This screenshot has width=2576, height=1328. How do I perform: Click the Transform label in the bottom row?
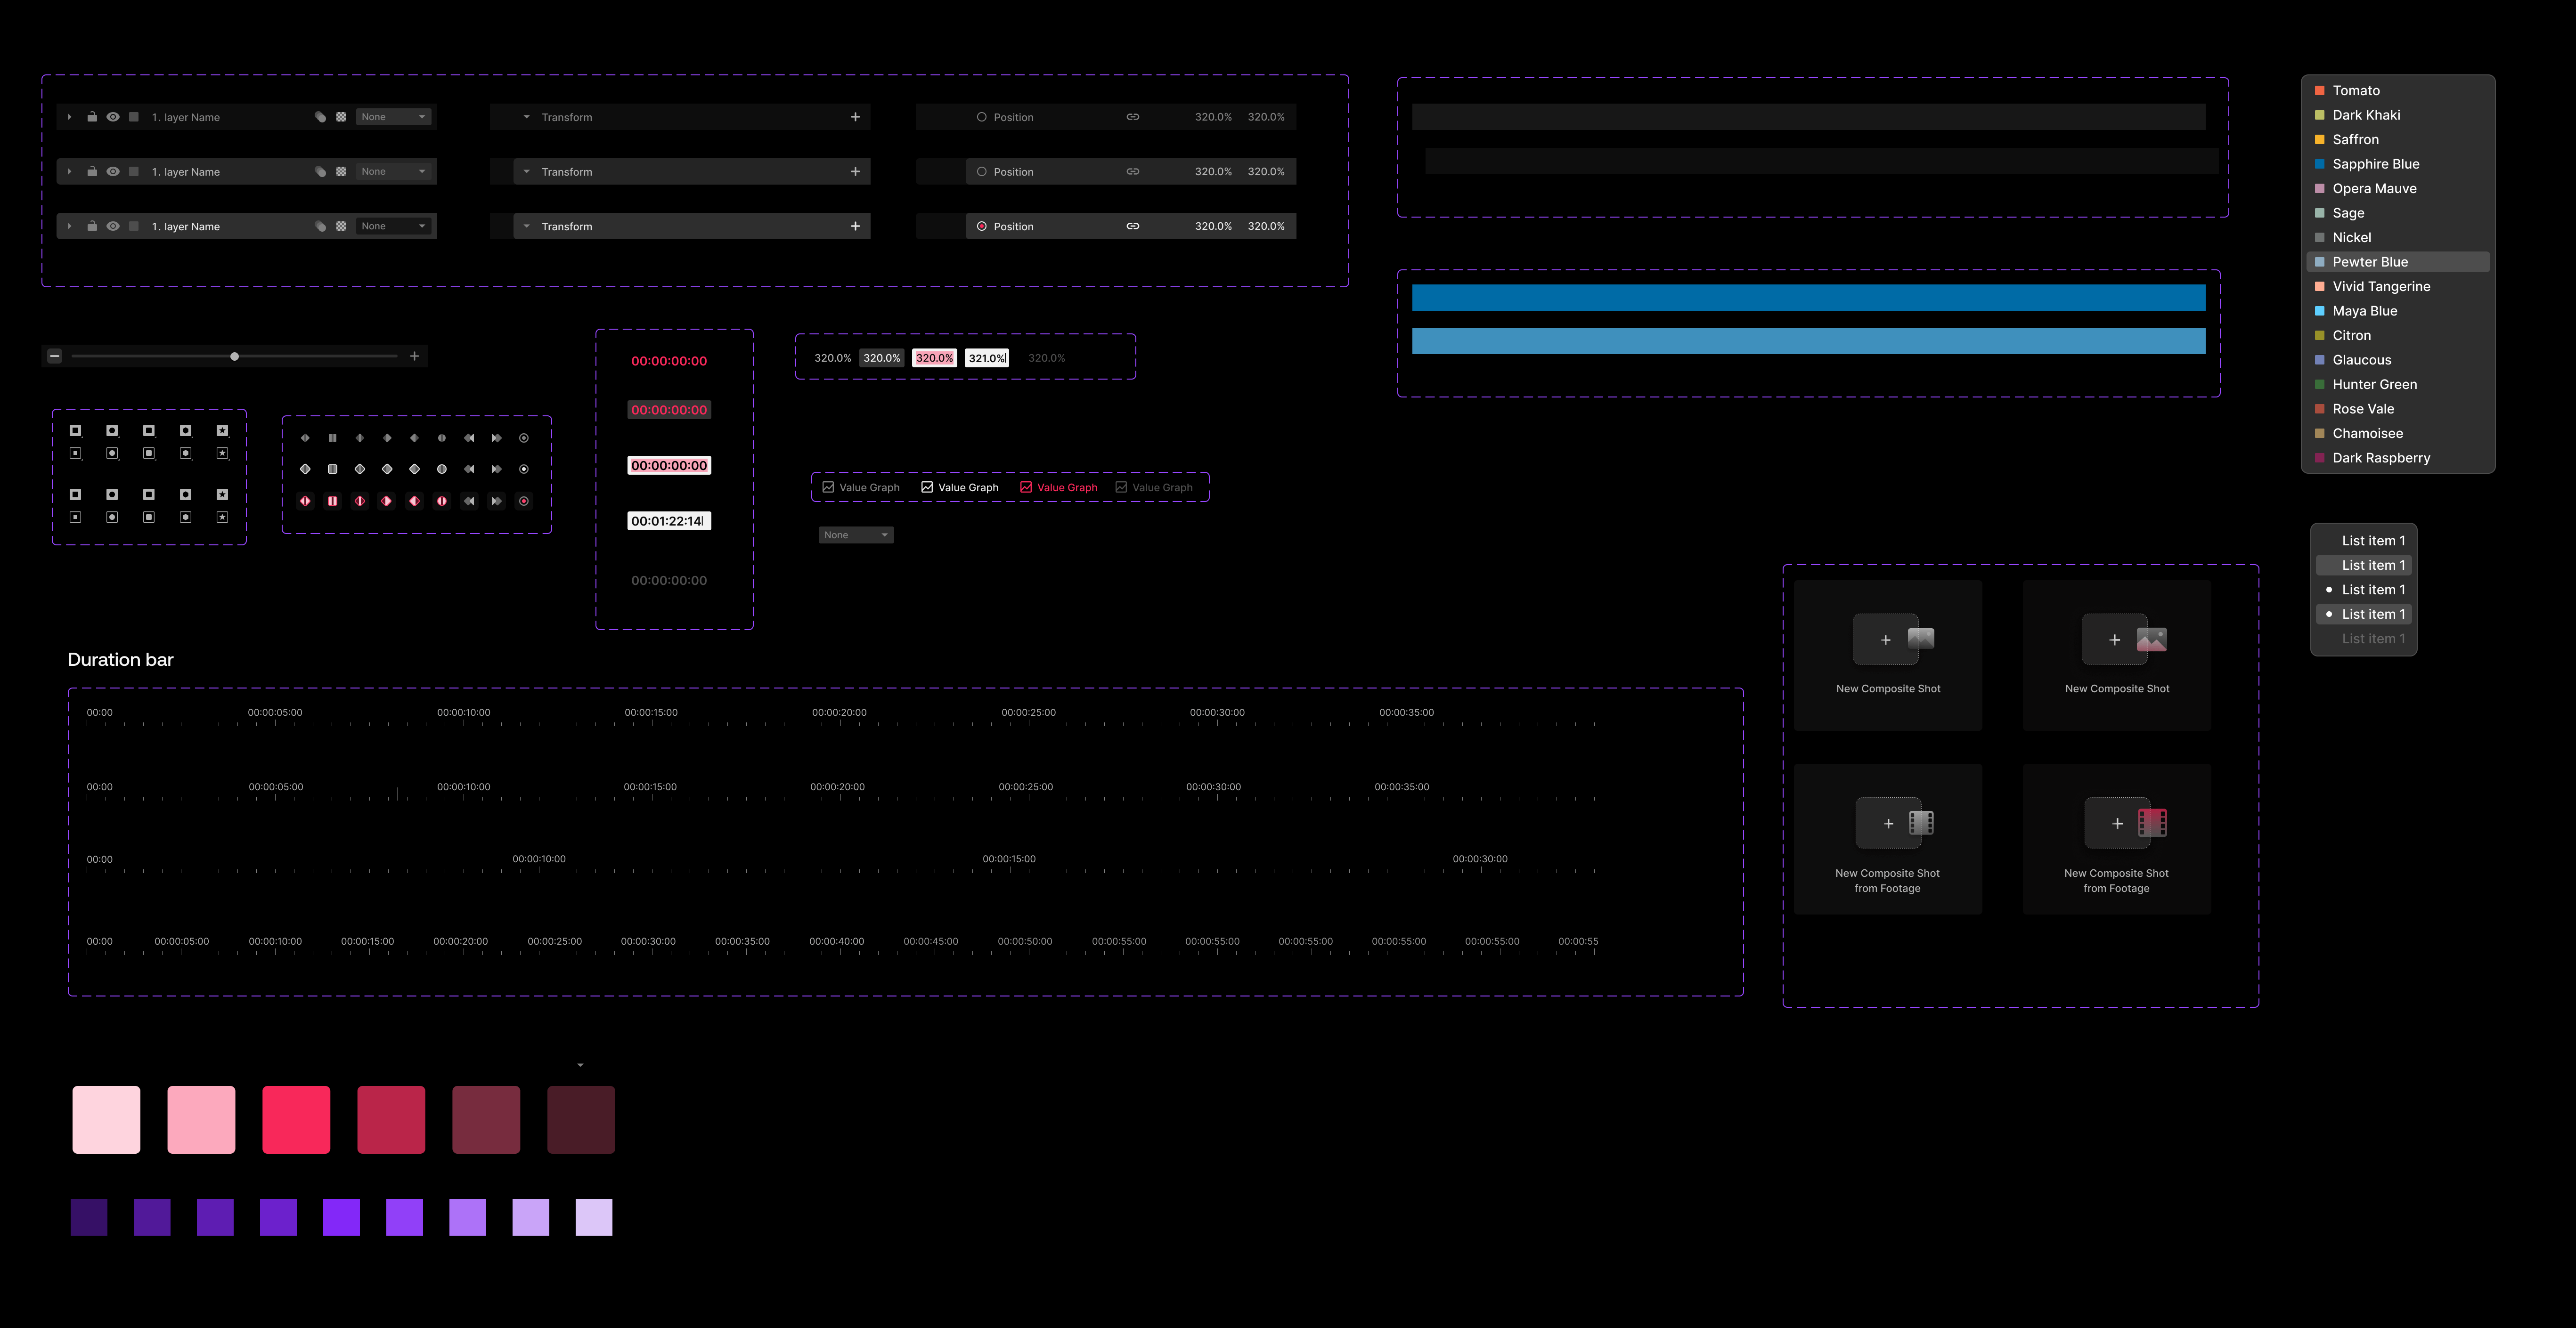tap(567, 227)
